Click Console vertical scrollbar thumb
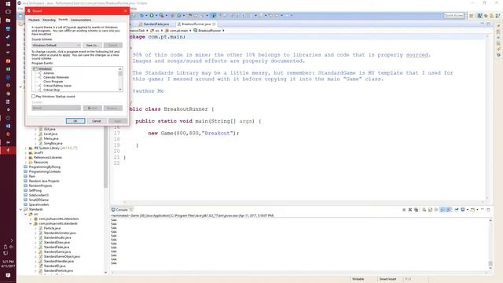 (490, 263)
